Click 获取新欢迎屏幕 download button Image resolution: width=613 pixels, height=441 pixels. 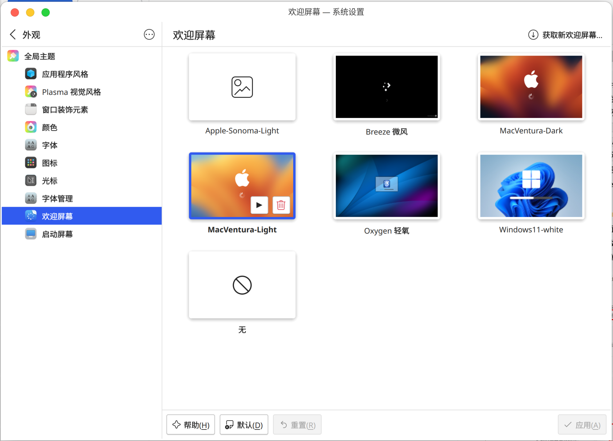[565, 35]
